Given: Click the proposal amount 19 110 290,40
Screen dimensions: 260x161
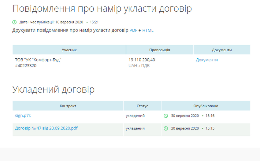Looking at the screenshot, I should tap(142, 60).
